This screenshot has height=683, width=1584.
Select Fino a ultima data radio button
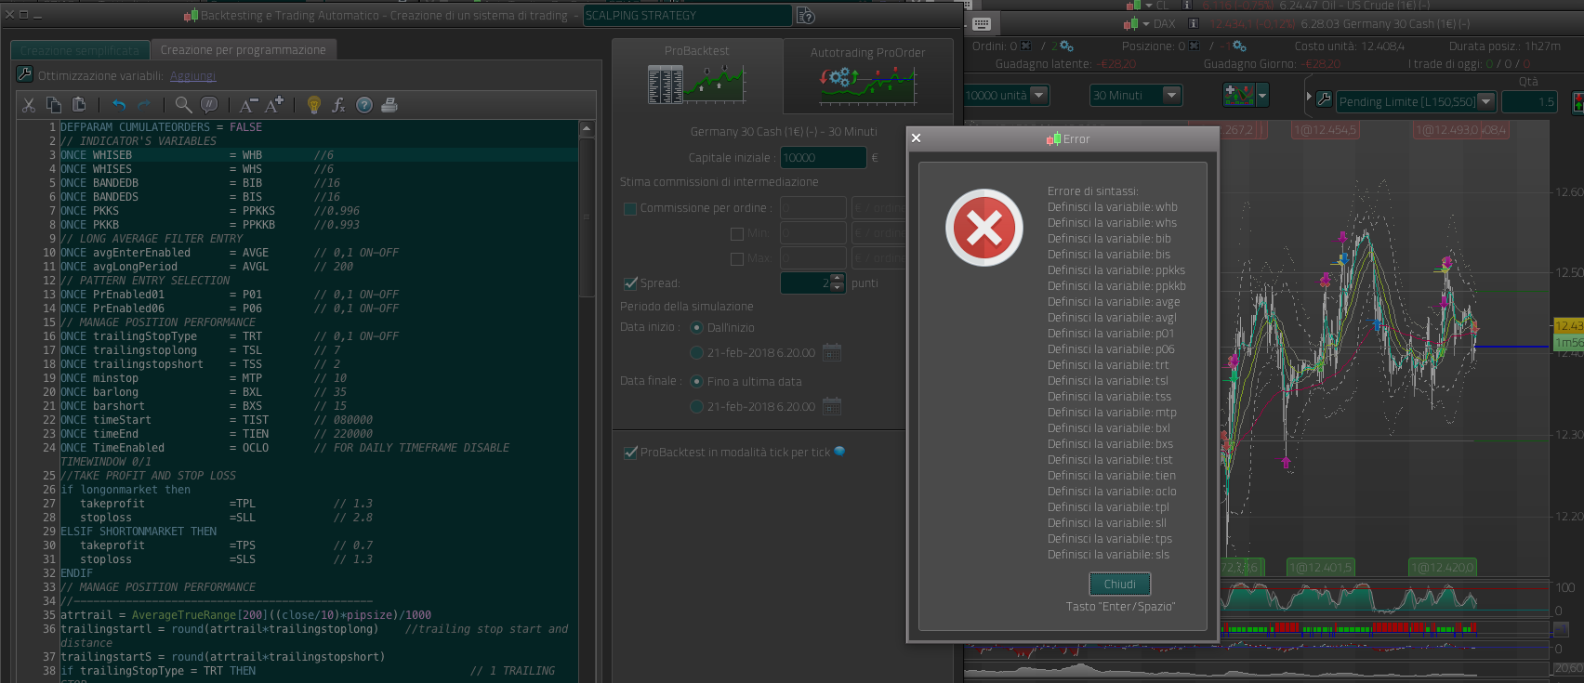point(696,382)
